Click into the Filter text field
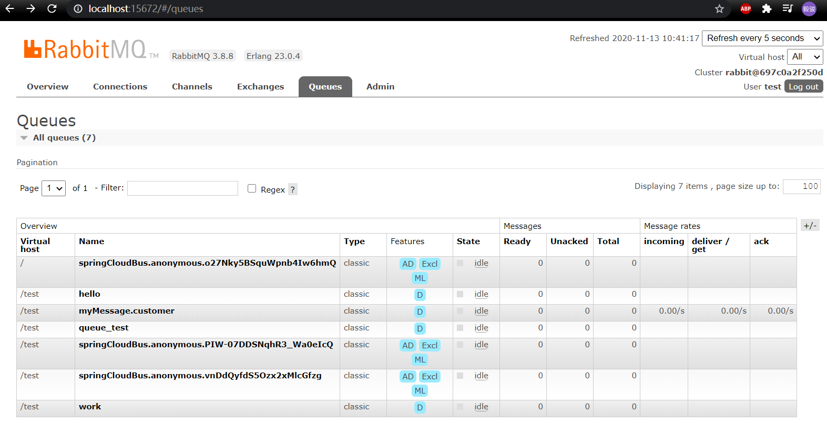Image resolution: width=827 pixels, height=423 pixels. click(182, 188)
